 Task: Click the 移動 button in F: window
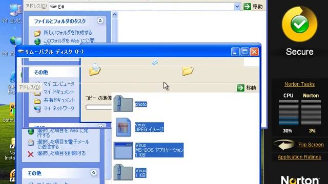[x=247, y=88]
